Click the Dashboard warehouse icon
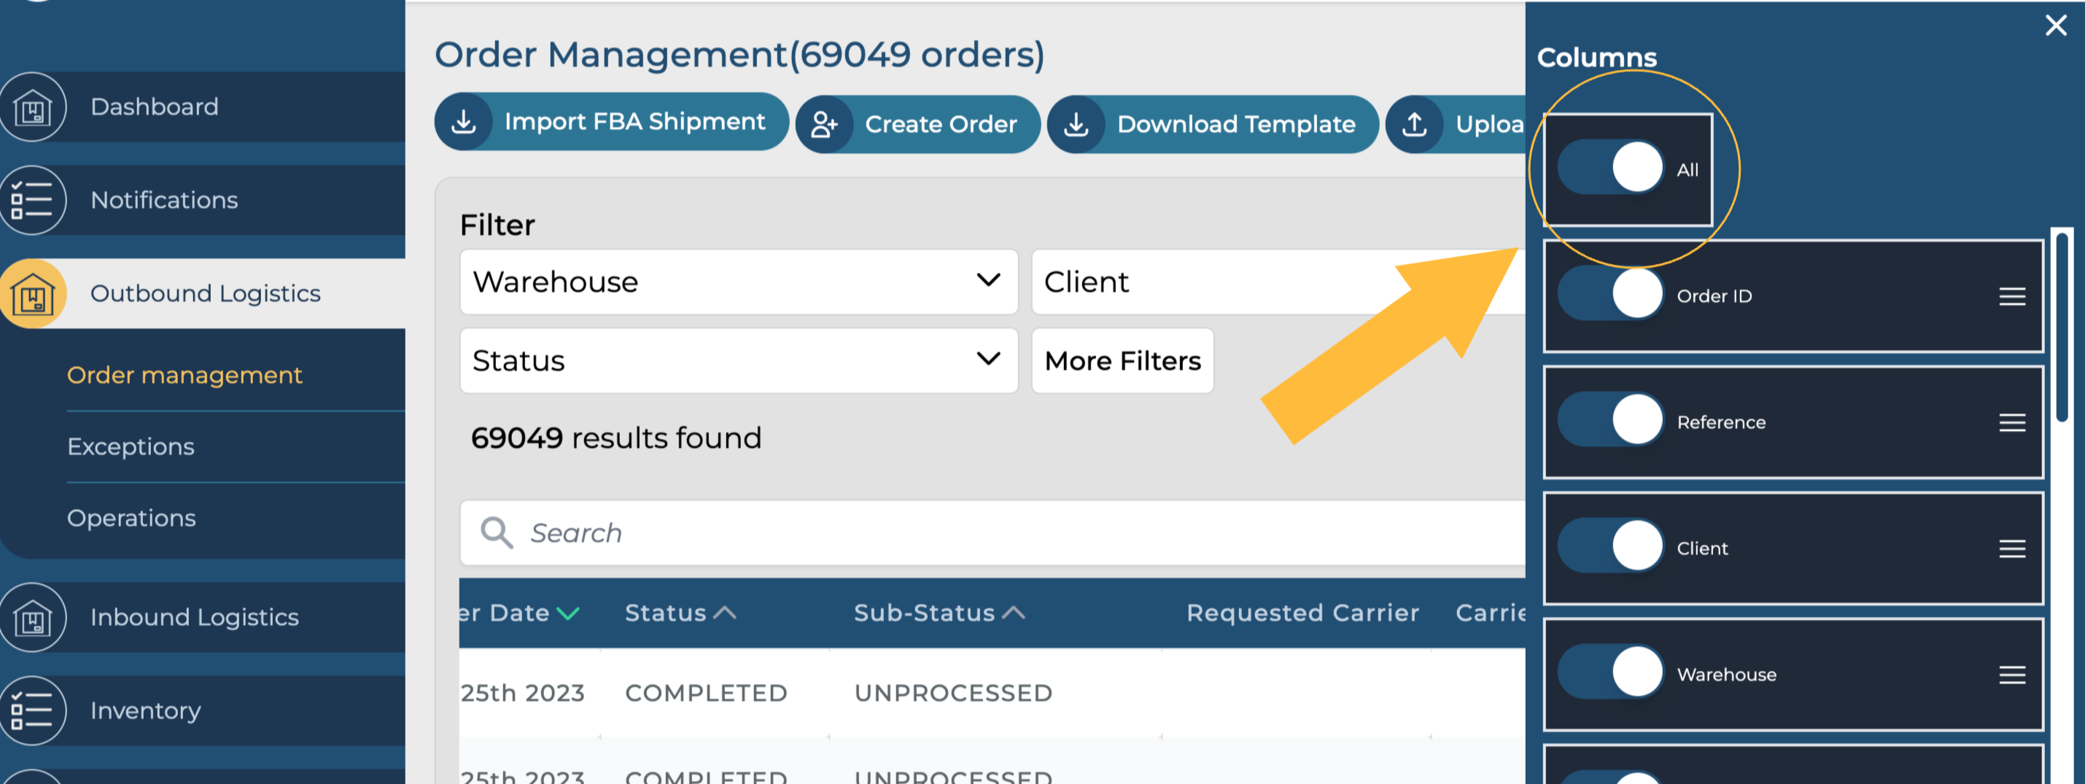 click(x=32, y=106)
